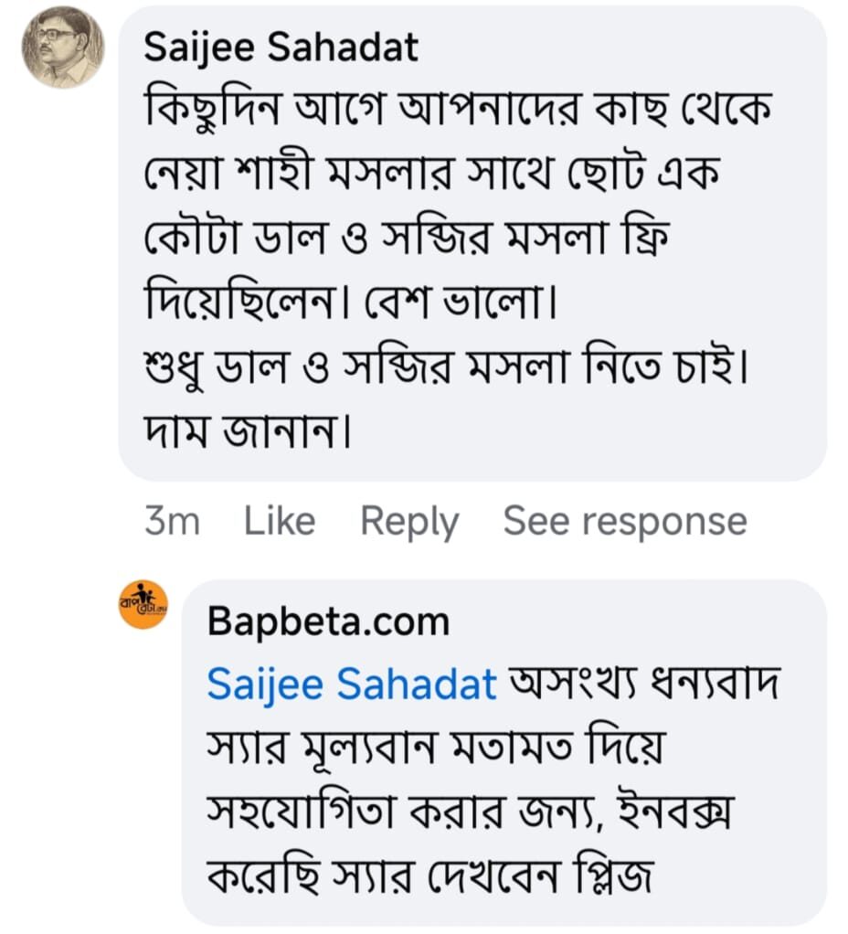
Task: Open the See response link
Action: 625,521
